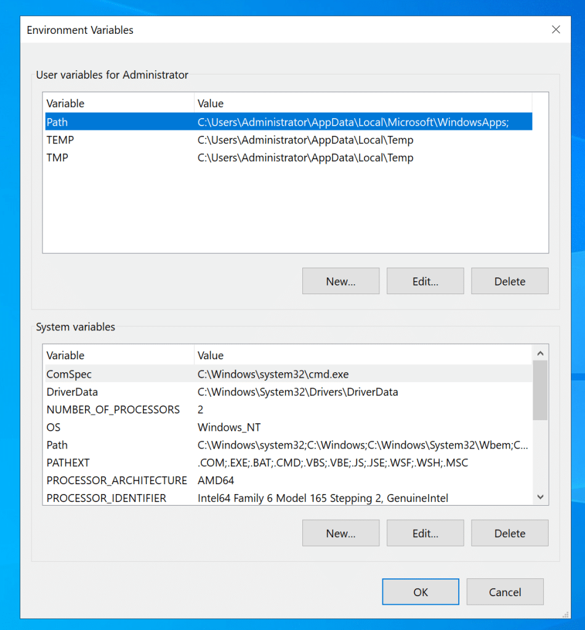
Task: Delete the selected user variable
Action: [x=509, y=281]
